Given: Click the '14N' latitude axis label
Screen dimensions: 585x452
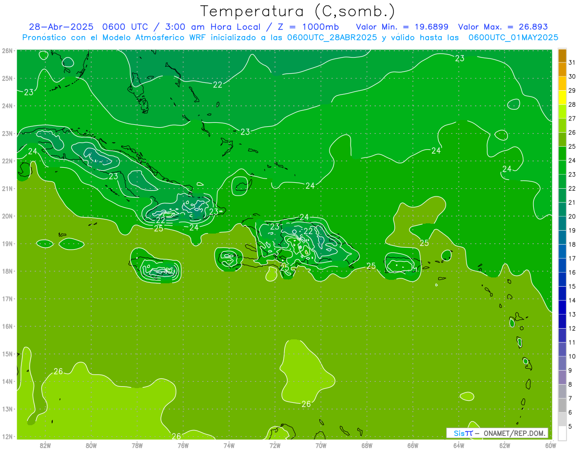Looking at the screenshot, I should pos(7,381).
